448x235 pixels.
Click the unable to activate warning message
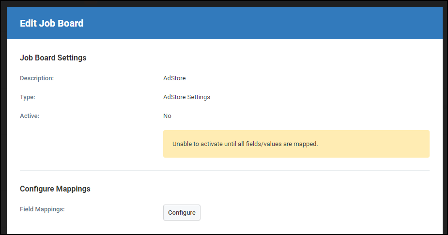click(x=245, y=144)
